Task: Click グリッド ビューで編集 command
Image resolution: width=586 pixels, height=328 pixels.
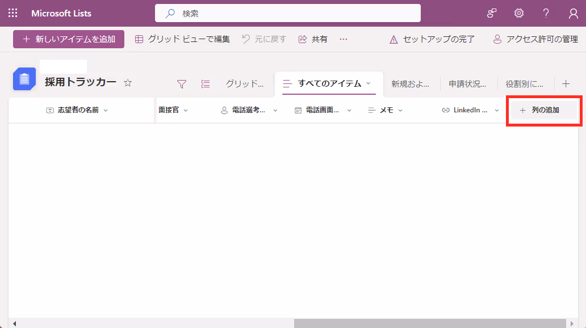Action: pyautogui.click(x=182, y=39)
